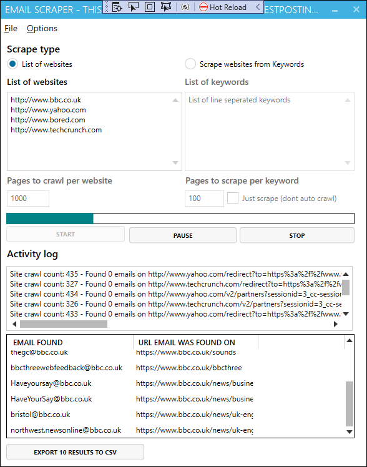
Task: Collapse debug toolbar with chevron
Action: [x=258, y=7]
